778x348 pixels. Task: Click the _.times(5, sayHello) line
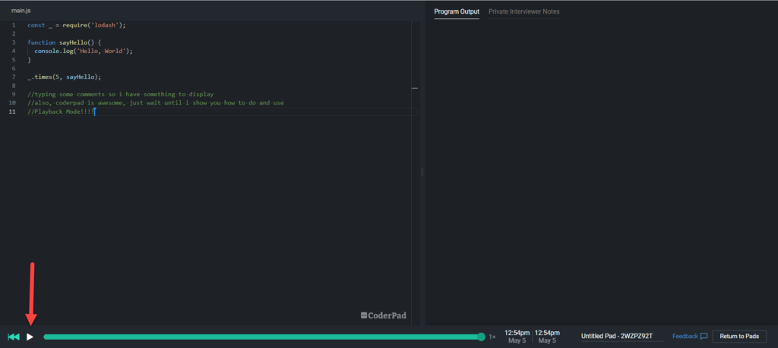coord(65,77)
